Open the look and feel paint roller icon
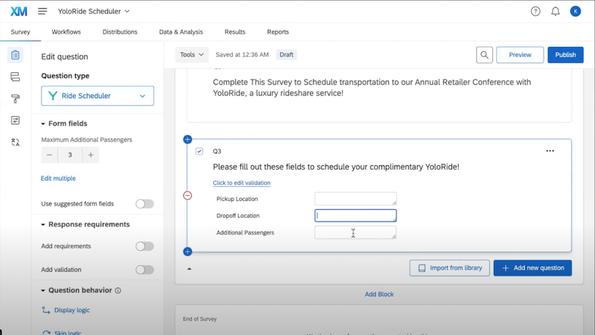The image size is (595, 335). coord(15,99)
